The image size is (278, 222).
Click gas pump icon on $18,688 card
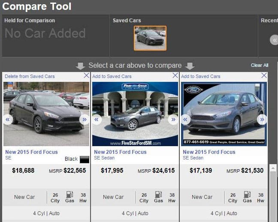tap(69, 195)
